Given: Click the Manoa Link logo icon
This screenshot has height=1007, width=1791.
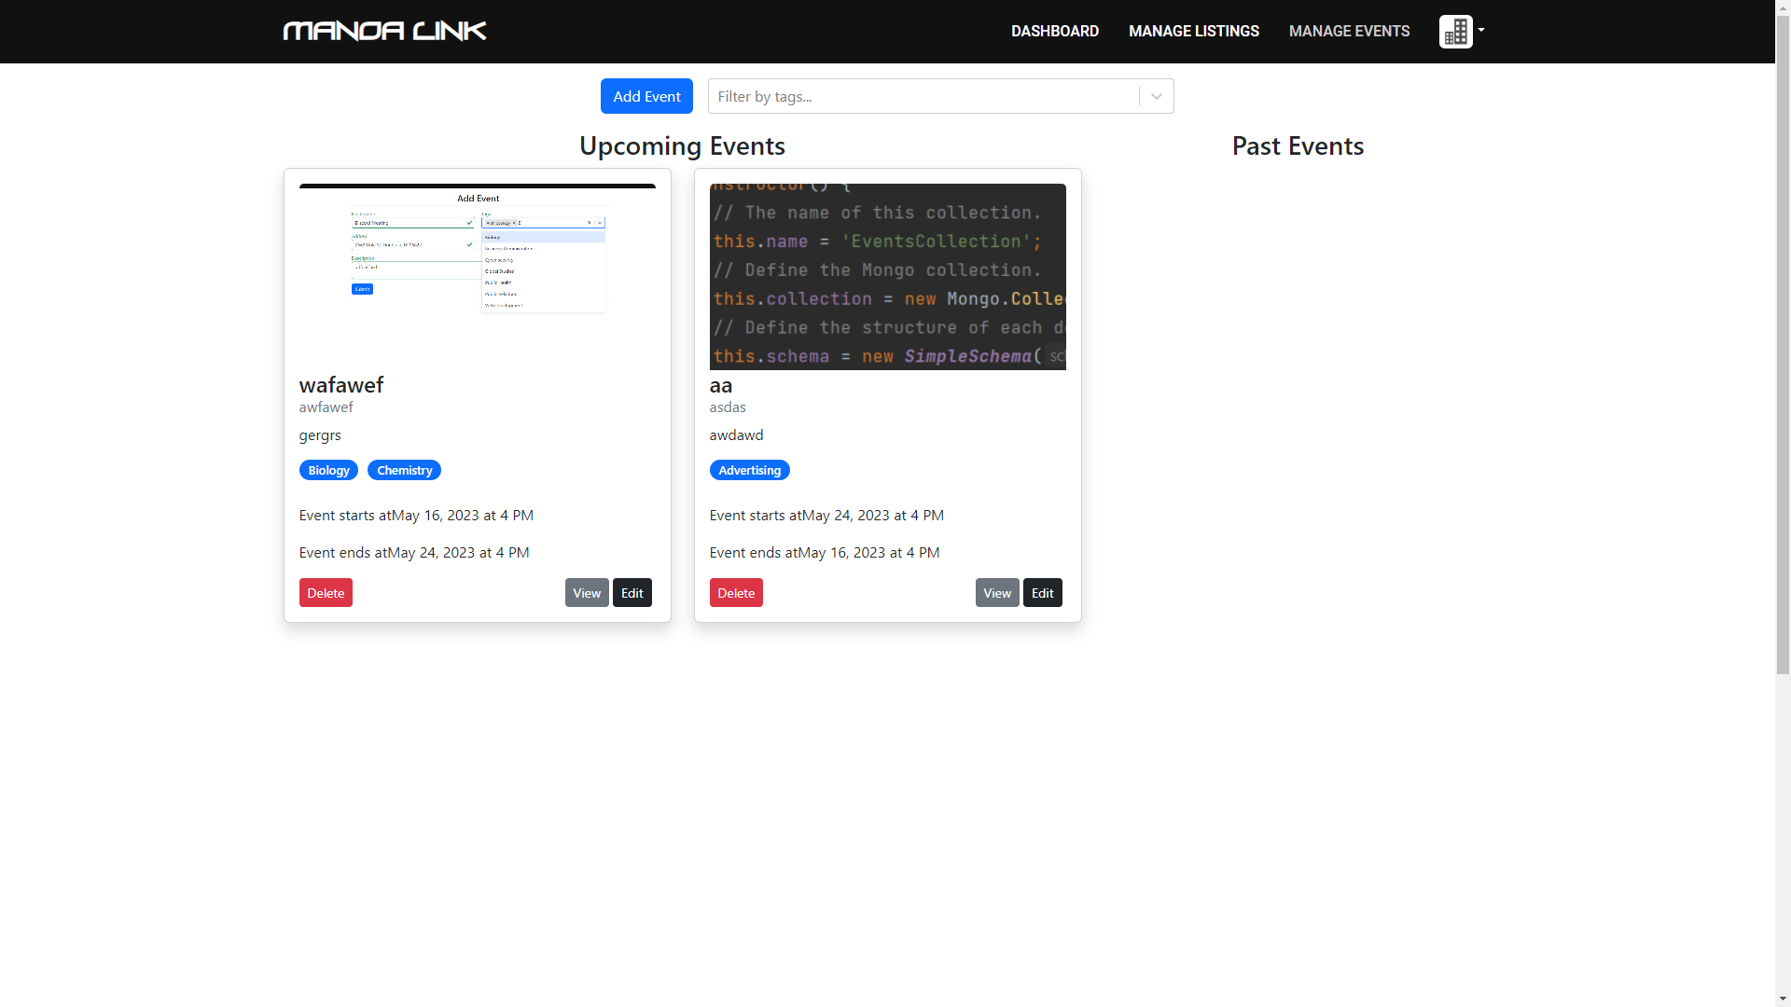Looking at the screenshot, I should coord(382,31).
